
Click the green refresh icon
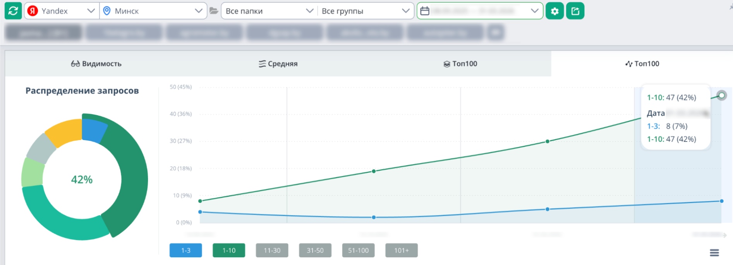click(13, 11)
